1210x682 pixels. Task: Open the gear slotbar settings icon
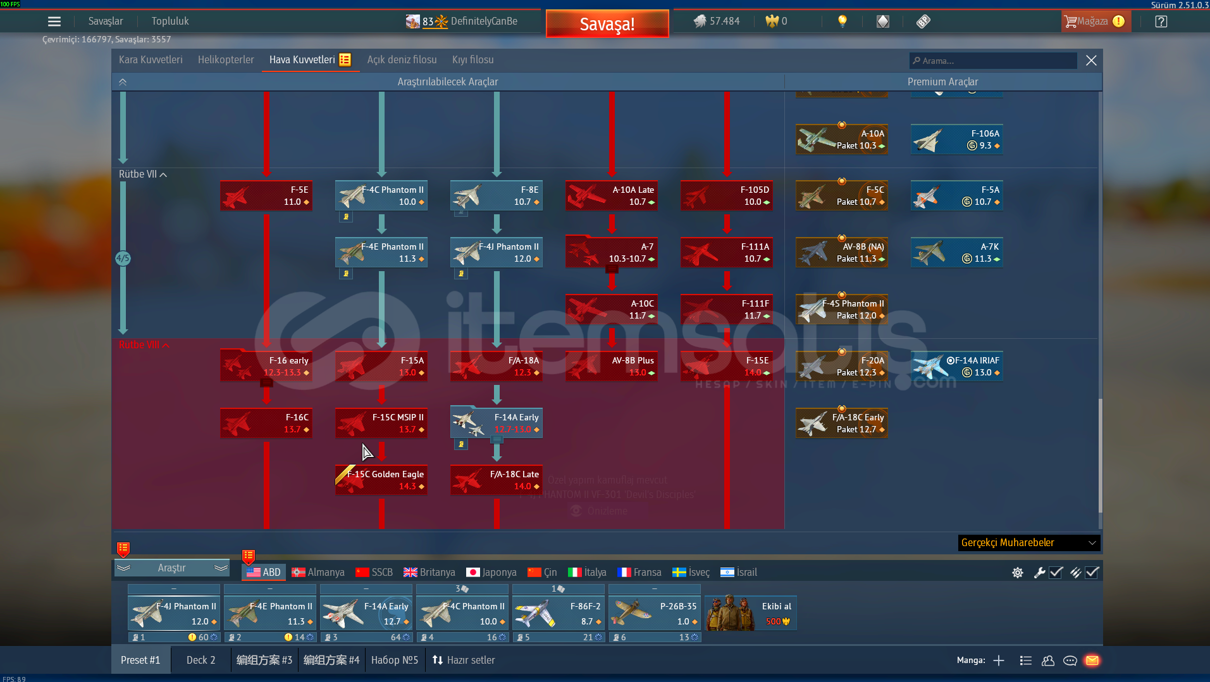1017,573
